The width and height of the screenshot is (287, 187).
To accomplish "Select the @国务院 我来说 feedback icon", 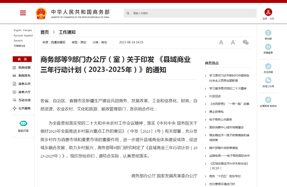I will click(268, 100).
